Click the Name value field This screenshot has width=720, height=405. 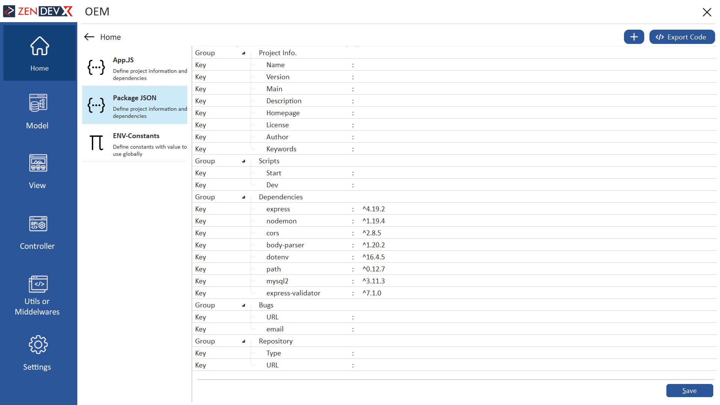525,65
